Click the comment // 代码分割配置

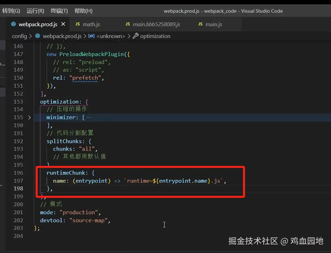[70, 133]
